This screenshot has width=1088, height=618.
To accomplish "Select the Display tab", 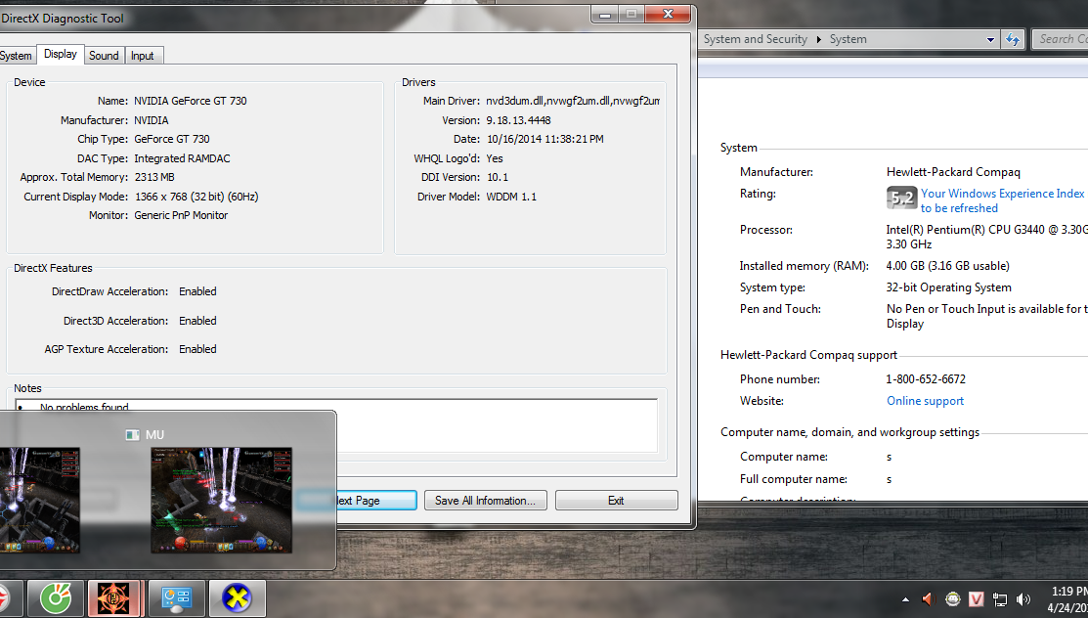I will point(61,54).
